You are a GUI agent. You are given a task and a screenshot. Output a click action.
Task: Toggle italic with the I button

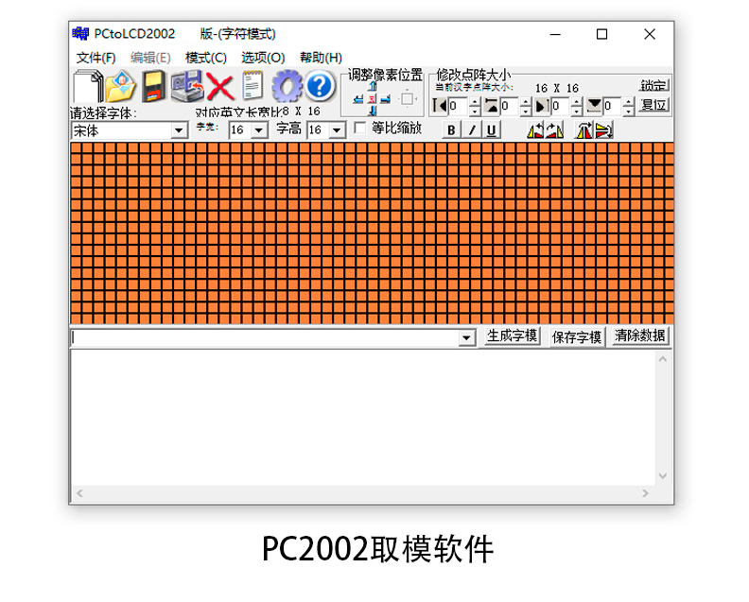(x=472, y=129)
